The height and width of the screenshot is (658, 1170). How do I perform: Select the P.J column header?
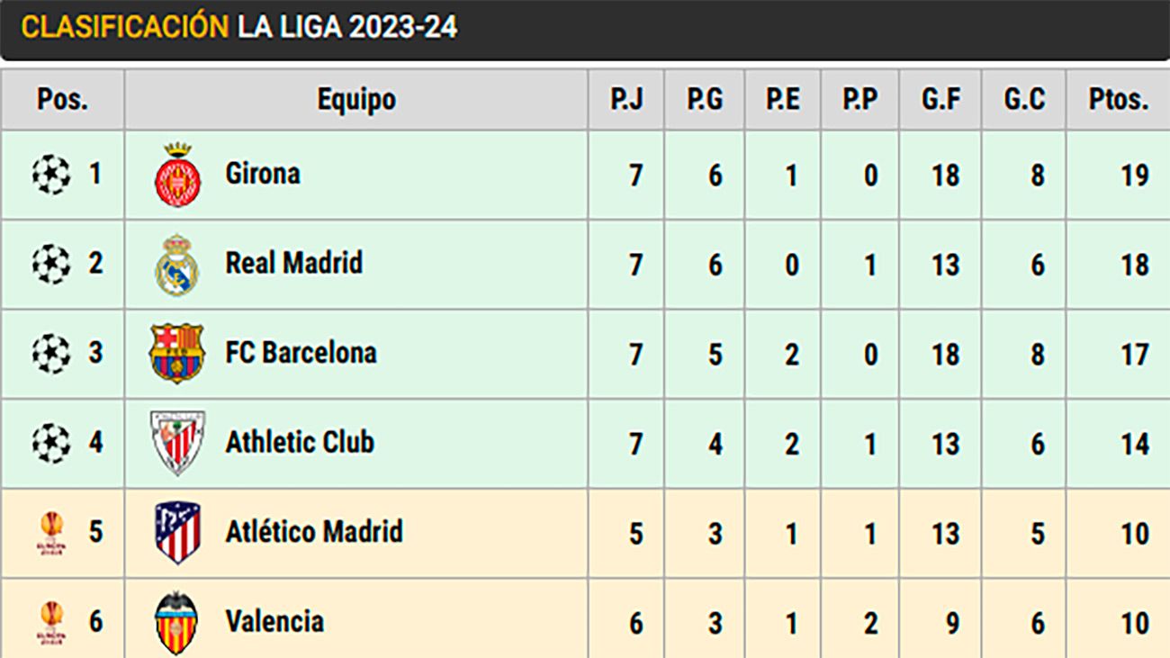coord(626,99)
